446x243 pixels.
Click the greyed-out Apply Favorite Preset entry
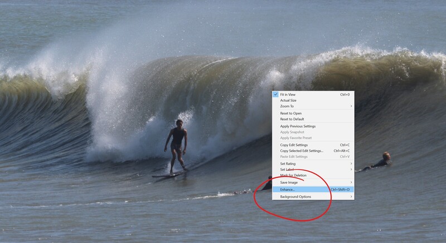pos(313,138)
